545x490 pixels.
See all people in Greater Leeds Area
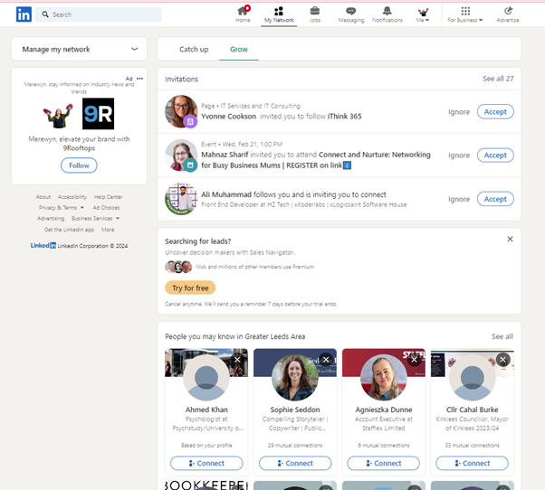click(x=502, y=336)
